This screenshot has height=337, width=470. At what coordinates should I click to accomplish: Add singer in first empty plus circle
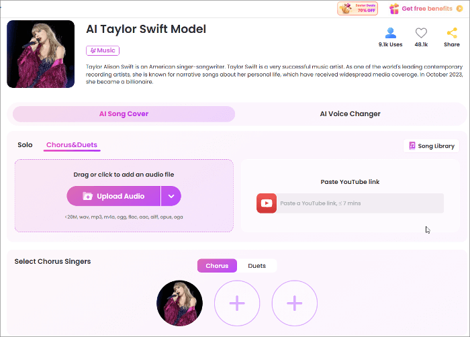pyautogui.click(x=237, y=303)
